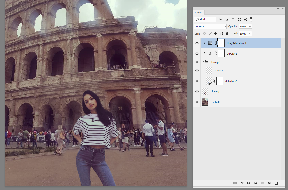
Task: Open the layer styles fx menu
Action: [x=242, y=183]
